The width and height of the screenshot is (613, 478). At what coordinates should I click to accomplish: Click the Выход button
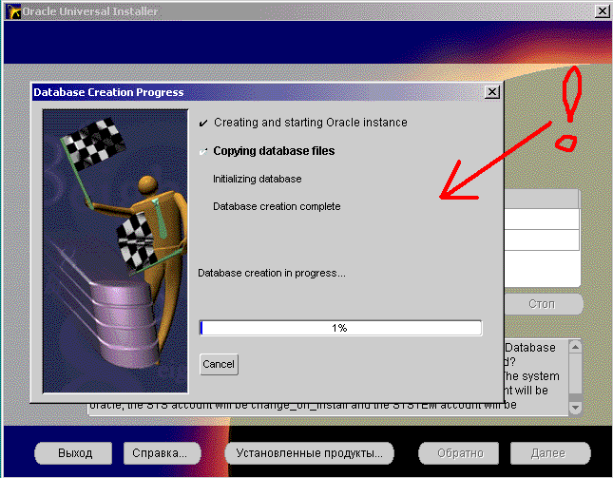click(73, 453)
